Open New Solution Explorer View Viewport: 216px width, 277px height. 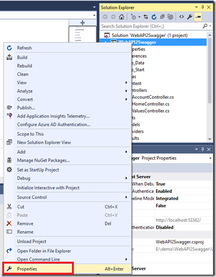pos(67,143)
